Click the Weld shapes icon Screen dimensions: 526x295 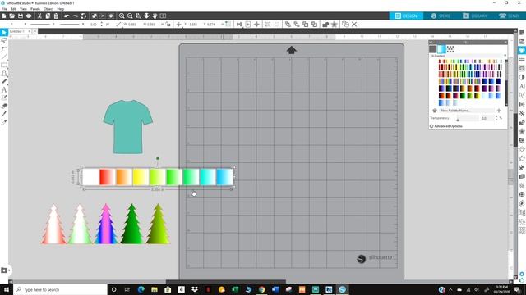[x=325, y=24]
